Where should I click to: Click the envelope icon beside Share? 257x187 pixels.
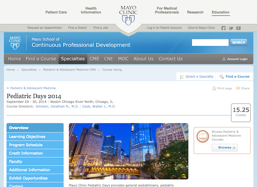tap(237, 88)
